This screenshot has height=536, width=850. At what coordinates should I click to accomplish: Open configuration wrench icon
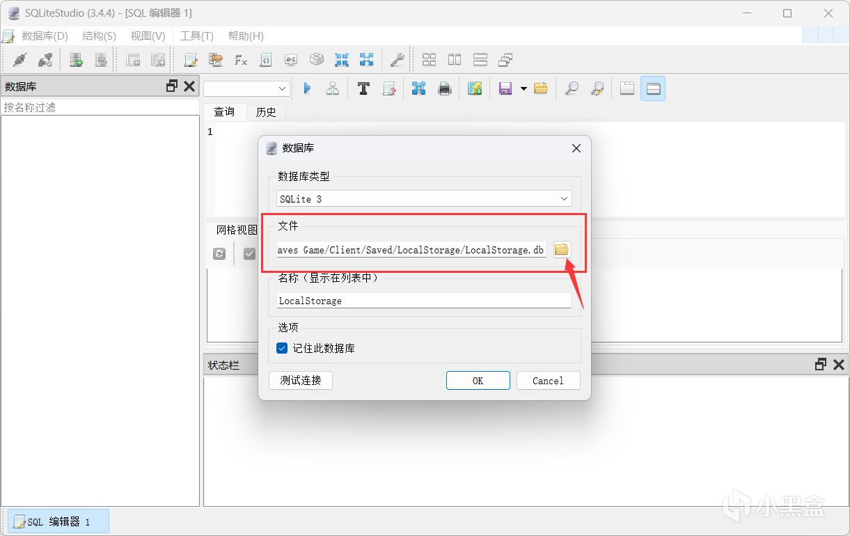point(398,61)
